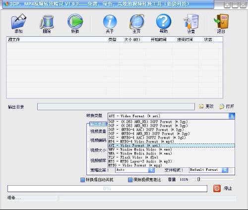
Task: Click the 开始时间 column header
Action: 159,40
